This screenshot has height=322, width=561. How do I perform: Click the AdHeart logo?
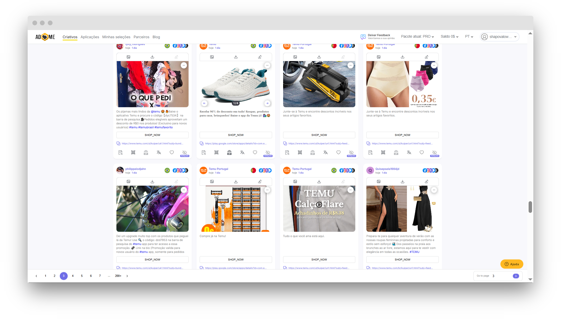coord(45,37)
